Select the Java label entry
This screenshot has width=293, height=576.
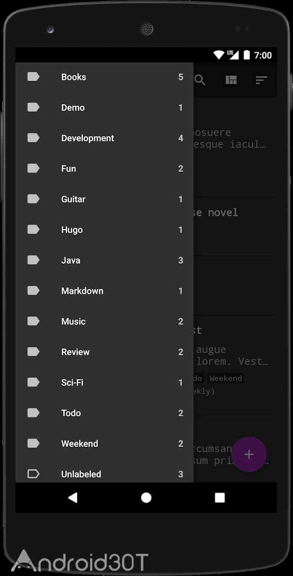(x=104, y=261)
